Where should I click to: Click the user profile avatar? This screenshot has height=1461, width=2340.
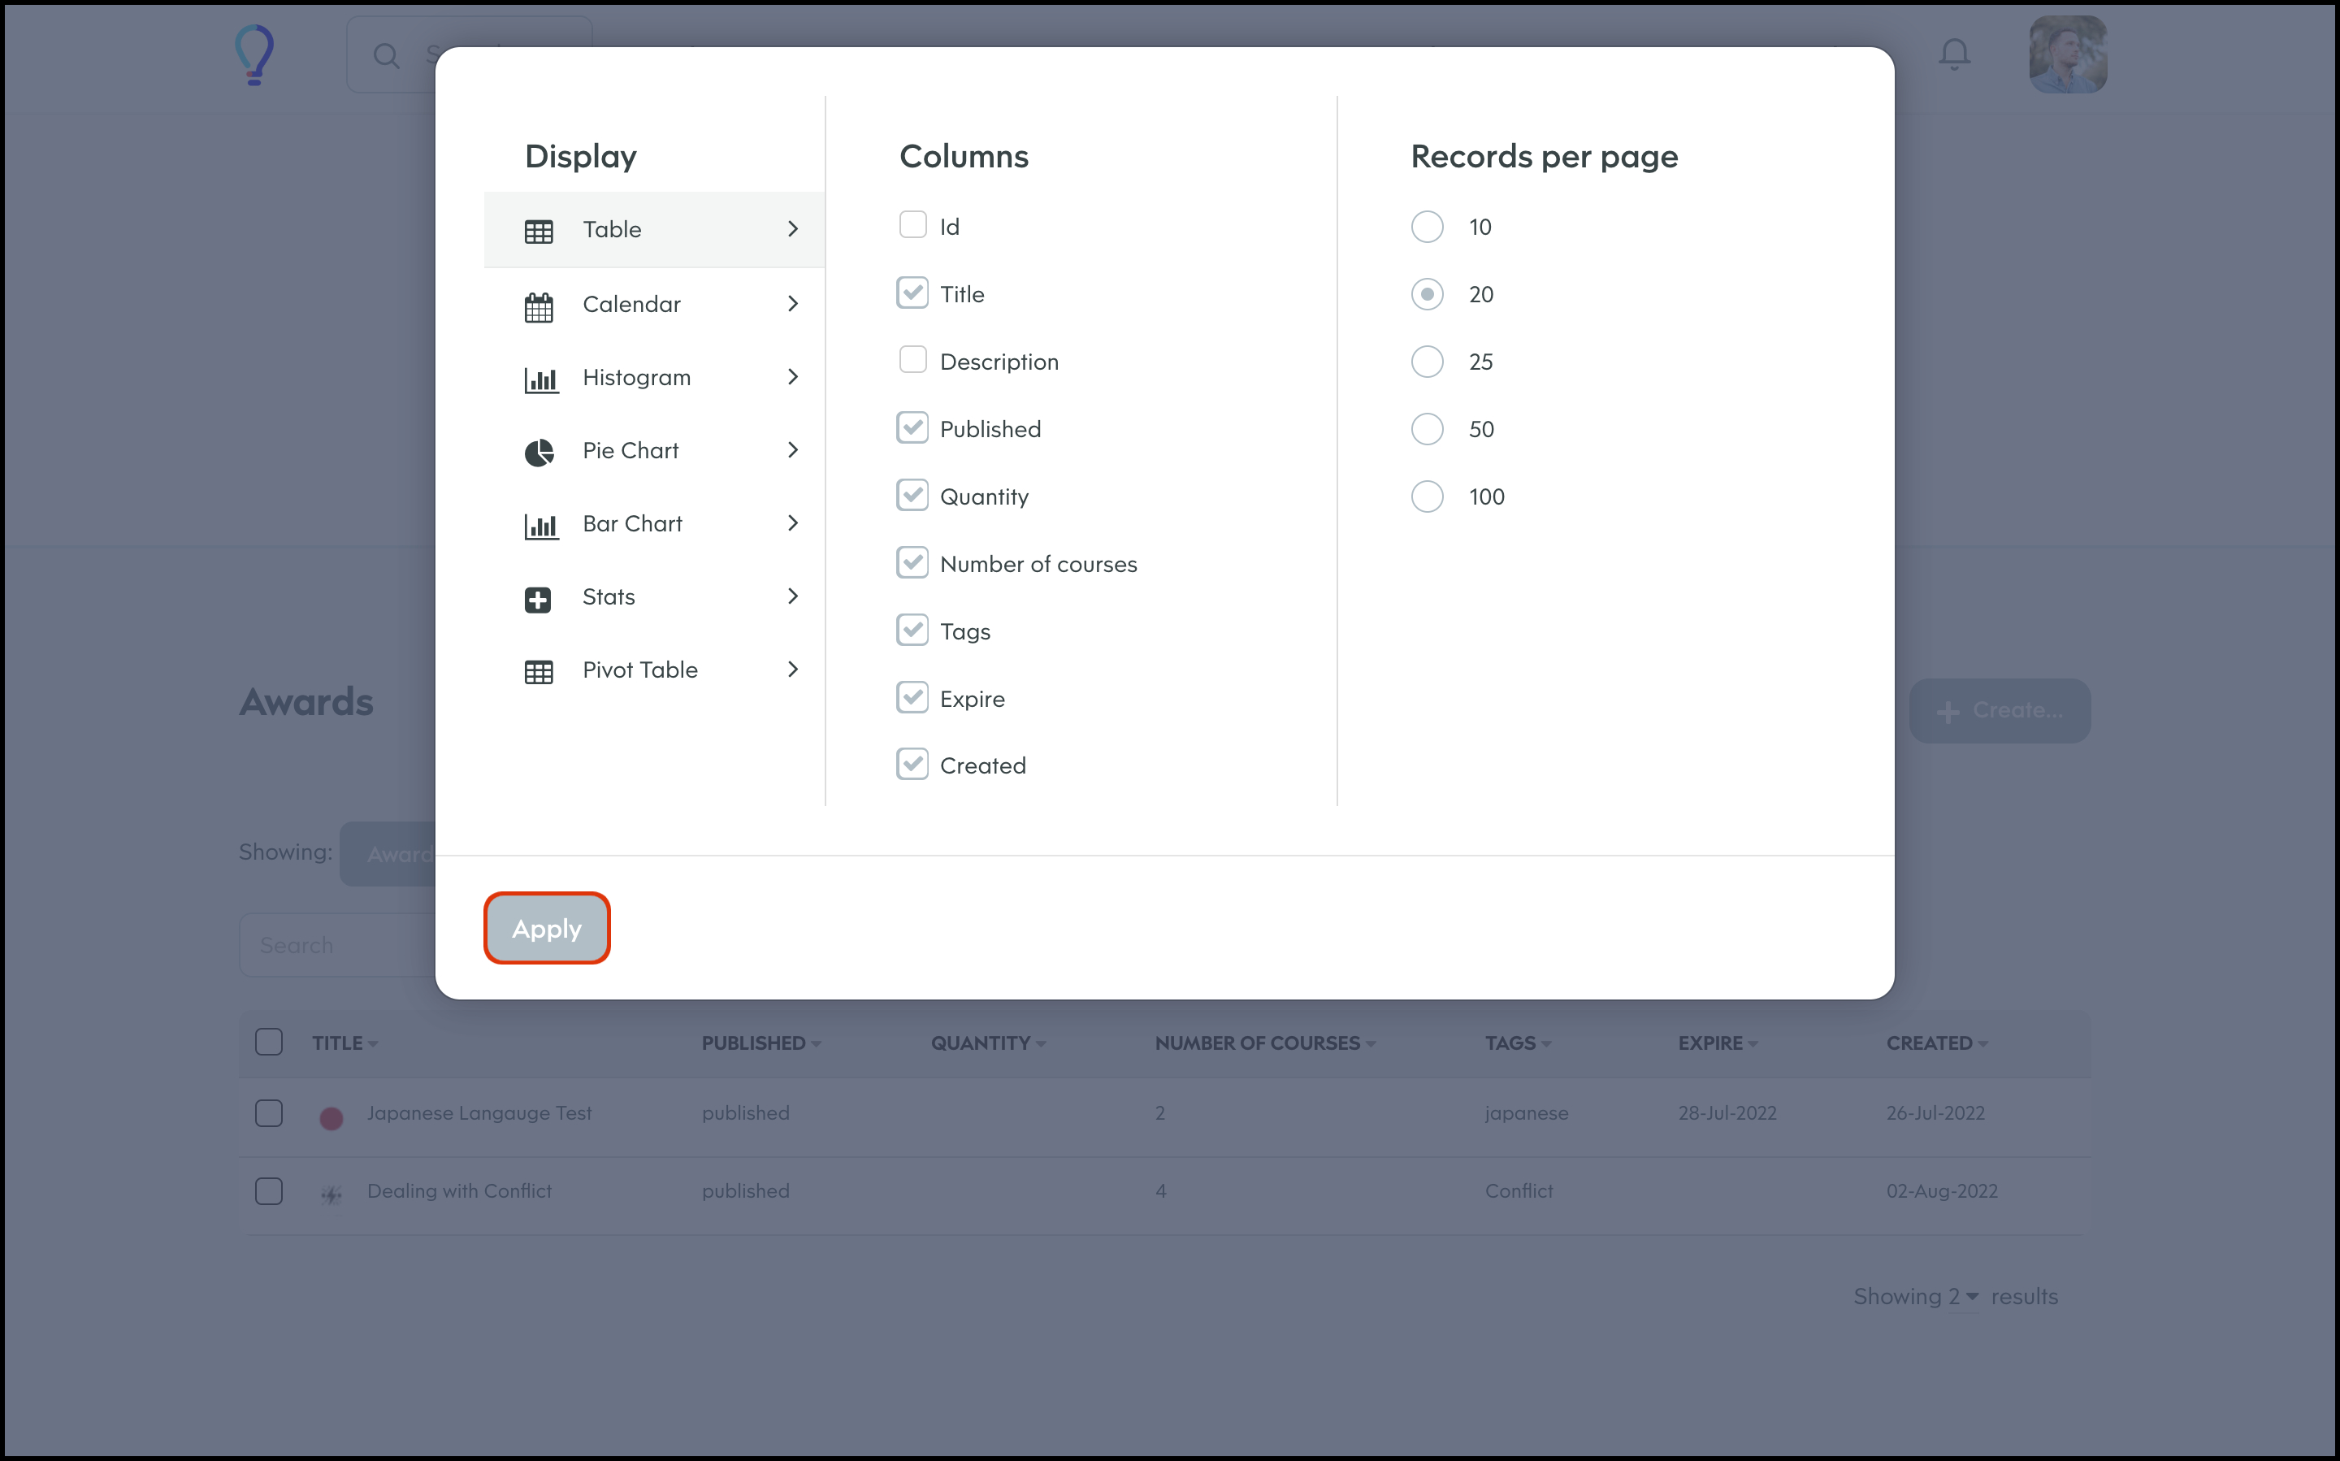point(2066,54)
